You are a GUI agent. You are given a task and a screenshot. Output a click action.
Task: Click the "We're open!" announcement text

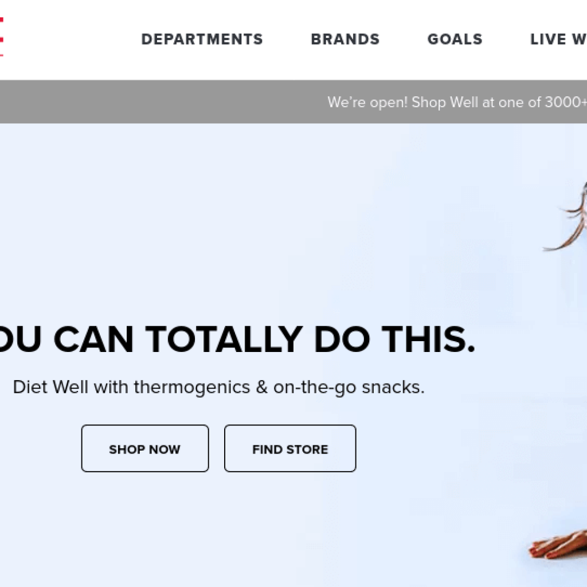pyautogui.click(x=367, y=102)
